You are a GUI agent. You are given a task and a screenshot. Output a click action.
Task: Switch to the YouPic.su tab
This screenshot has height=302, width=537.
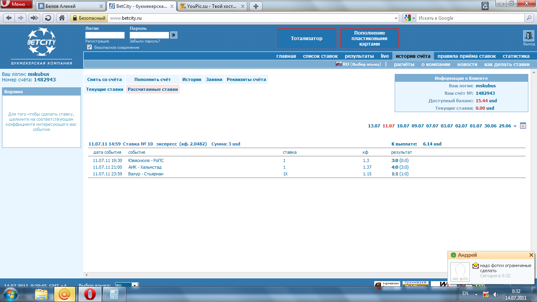point(213,6)
